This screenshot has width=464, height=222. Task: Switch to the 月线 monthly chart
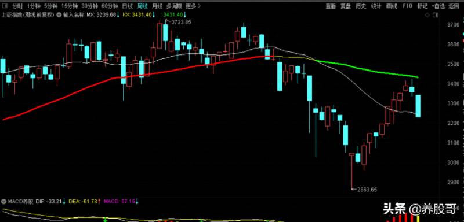pyautogui.click(x=157, y=6)
